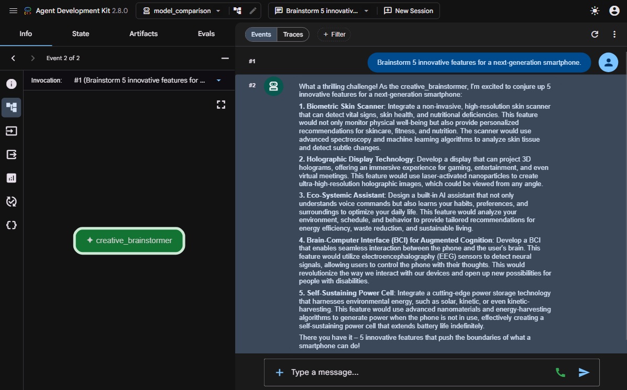This screenshot has width=627, height=390.
Task: Toggle the light/dark theme sun icon
Action: click(x=595, y=11)
